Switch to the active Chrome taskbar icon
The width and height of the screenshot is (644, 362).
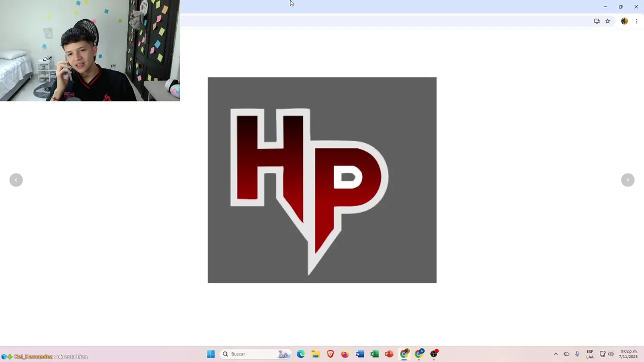[x=404, y=354]
